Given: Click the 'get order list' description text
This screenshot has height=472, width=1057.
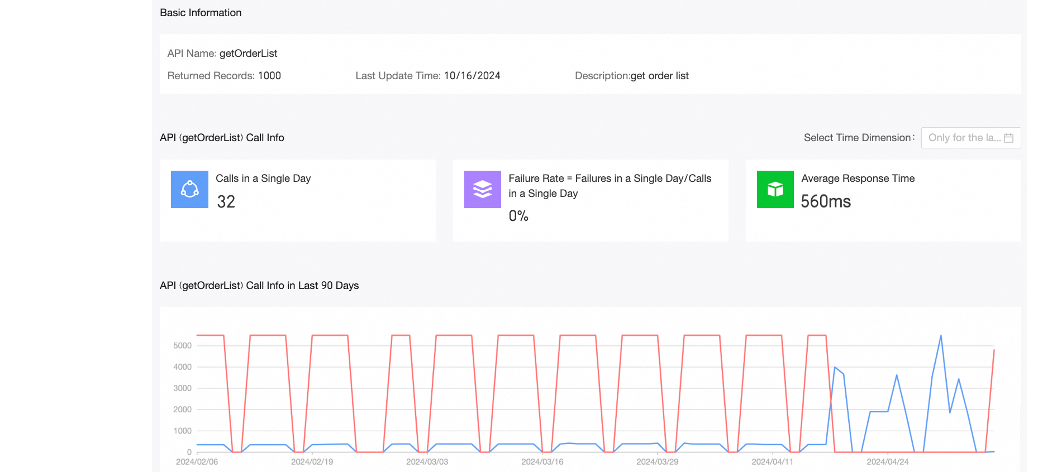Looking at the screenshot, I should (659, 76).
